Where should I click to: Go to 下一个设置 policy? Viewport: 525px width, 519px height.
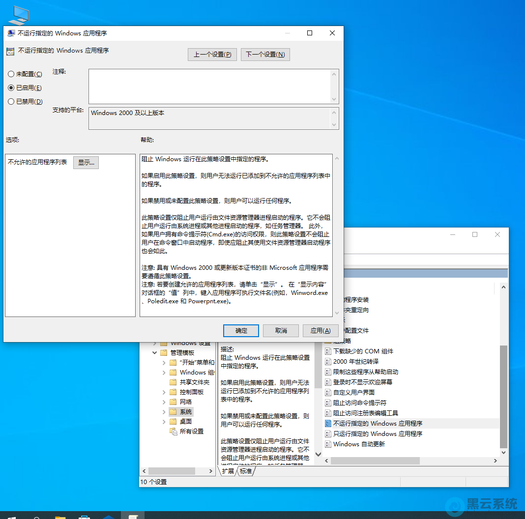click(265, 54)
